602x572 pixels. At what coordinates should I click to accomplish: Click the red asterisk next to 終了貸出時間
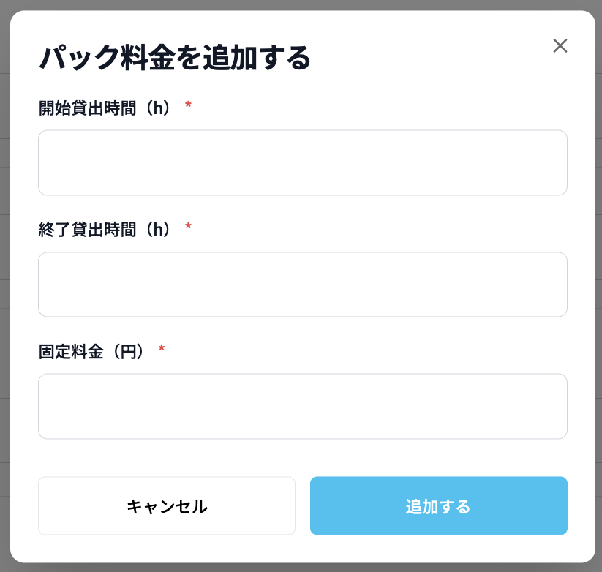188,227
